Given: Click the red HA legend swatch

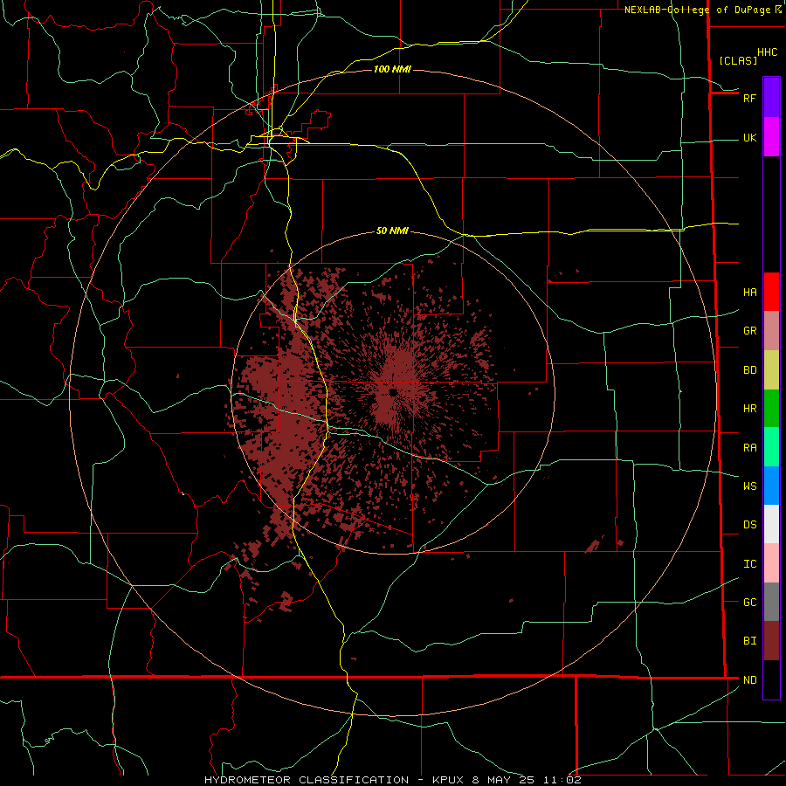Looking at the screenshot, I should (x=771, y=292).
